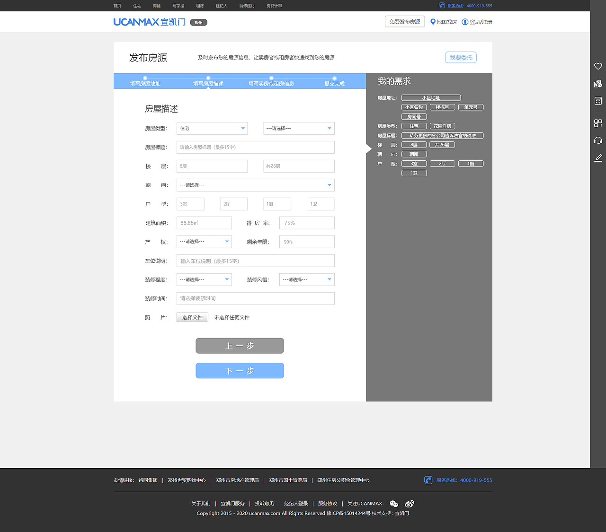
Task: Open the 朝向 orientation dropdown
Action: coord(255,185)
